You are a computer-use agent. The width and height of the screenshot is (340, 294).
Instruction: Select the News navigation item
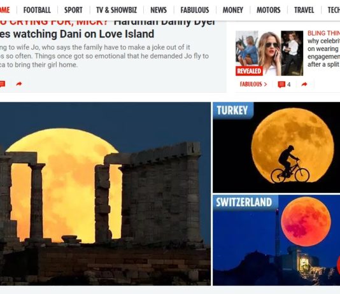click(x=159, y=10)
